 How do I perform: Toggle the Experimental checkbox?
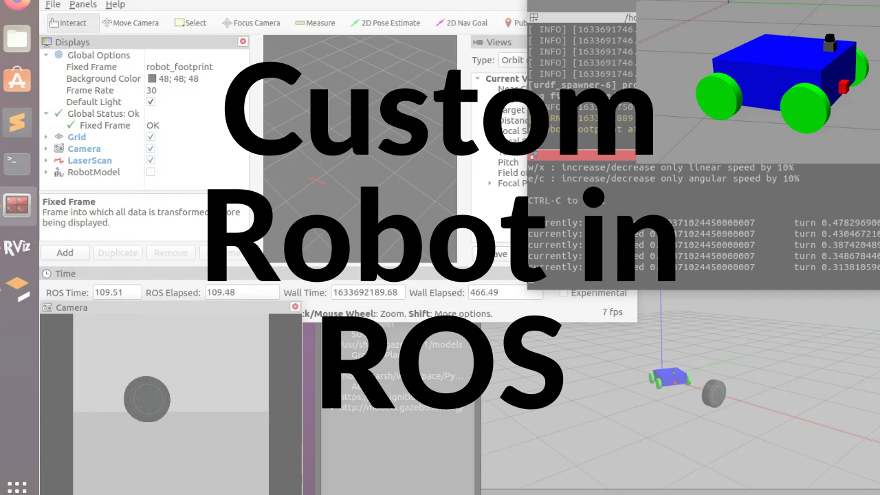[564, 293]
